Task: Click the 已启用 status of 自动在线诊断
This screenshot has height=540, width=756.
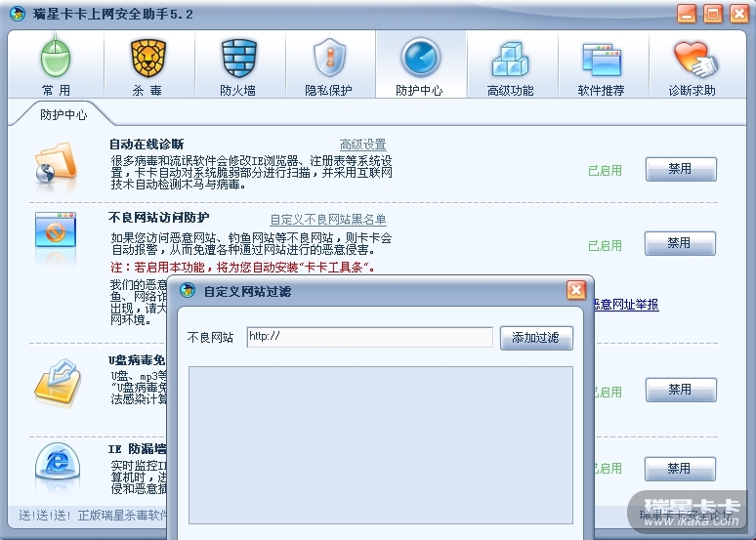Action: [605, 171]
